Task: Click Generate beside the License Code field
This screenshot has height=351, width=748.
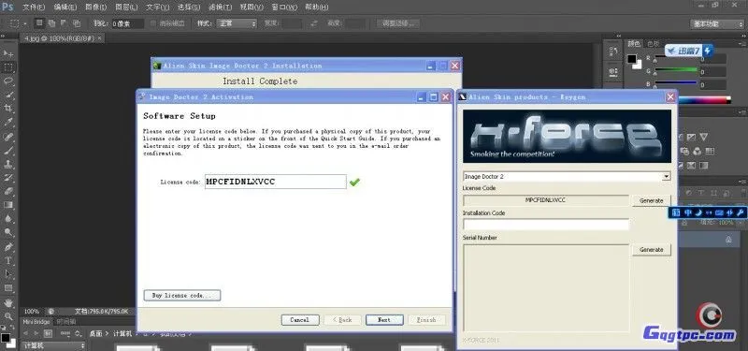Action: tap(652, 201)
